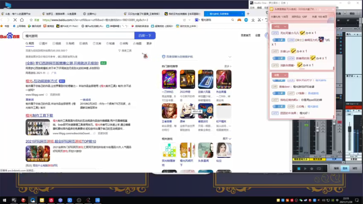The image size is (363, 204).
Task: Click the magnifier in browser search box
Action: [233, 20]
